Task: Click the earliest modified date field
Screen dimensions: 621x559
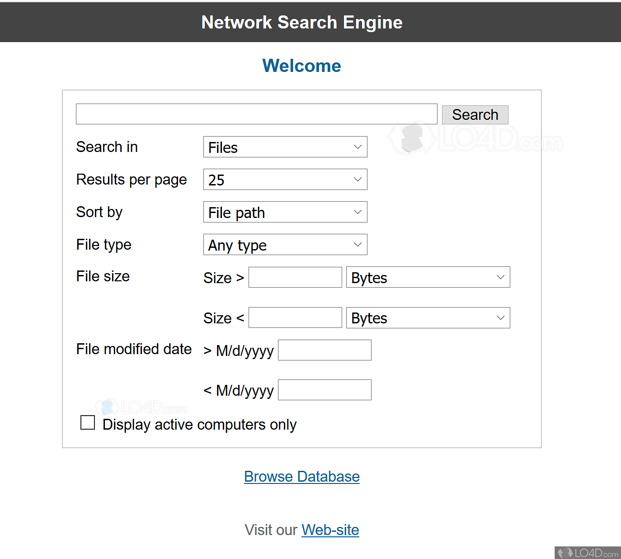Action: click(x=324, y=350)
